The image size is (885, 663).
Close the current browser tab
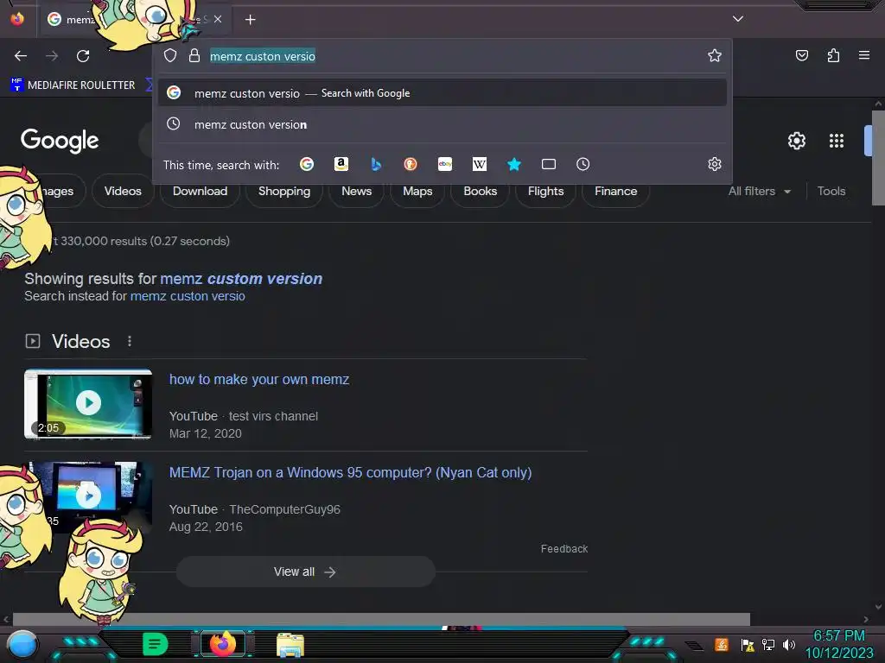(218, 19)
